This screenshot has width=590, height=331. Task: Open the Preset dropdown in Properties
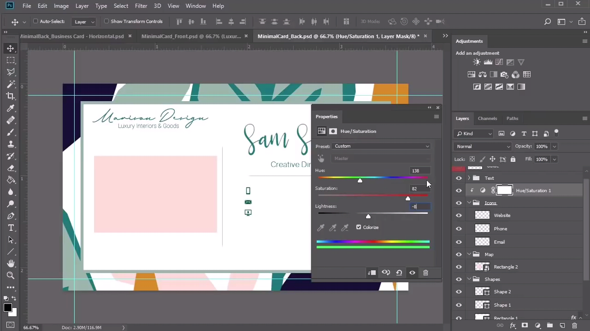[x=381, y=146]
